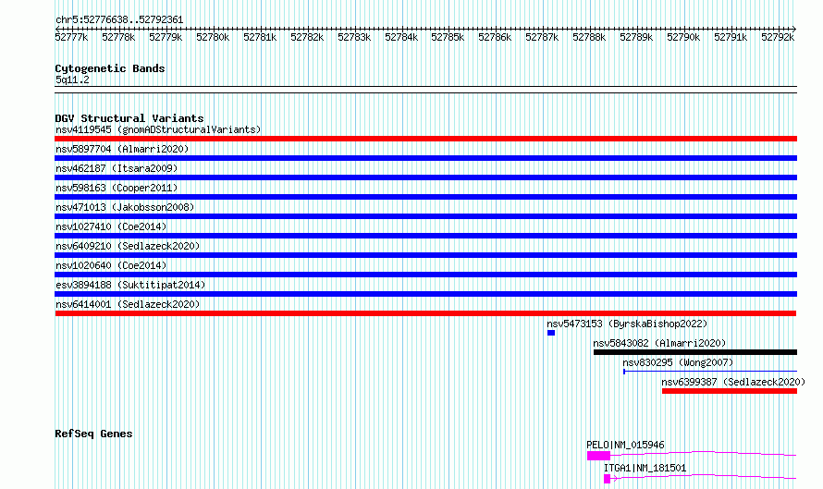Click the 52783k ruler position
Screen dimensions: 823x489
coord(354,37)
